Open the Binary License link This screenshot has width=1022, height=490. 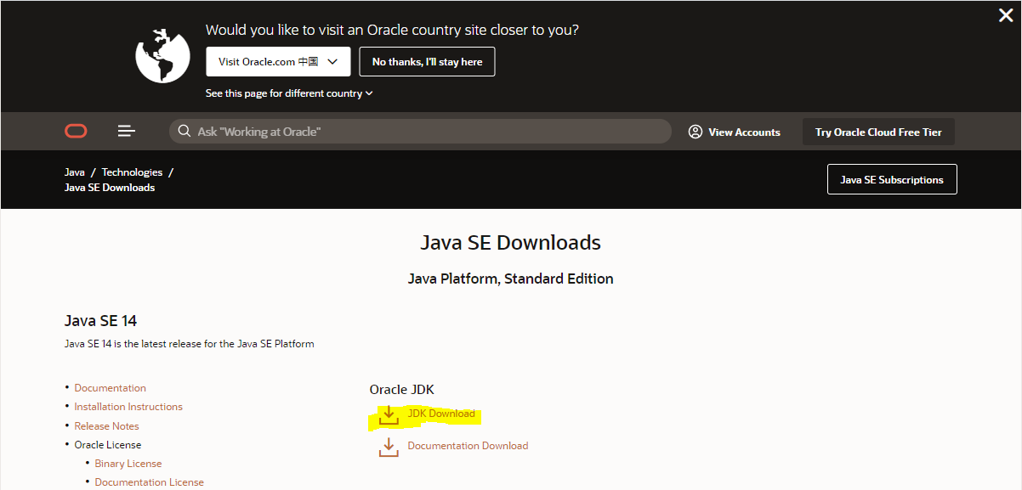pos(128,464)
